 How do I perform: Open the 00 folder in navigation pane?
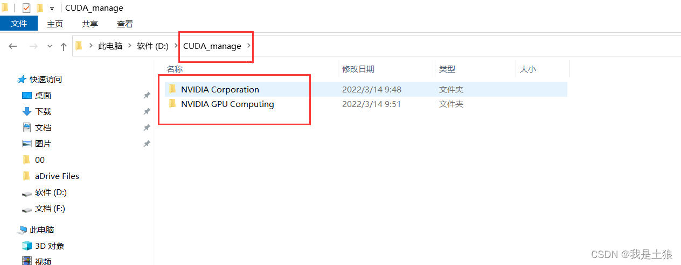(40, 160)
